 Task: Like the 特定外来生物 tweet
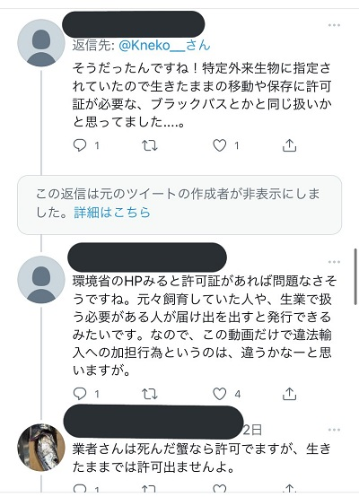click(x=219, y=145)
